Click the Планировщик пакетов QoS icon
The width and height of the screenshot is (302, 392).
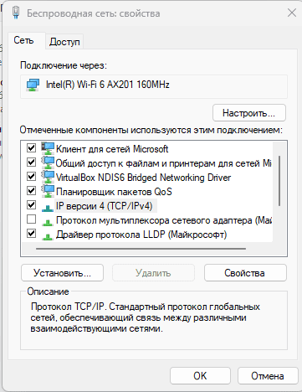(48, 191)
